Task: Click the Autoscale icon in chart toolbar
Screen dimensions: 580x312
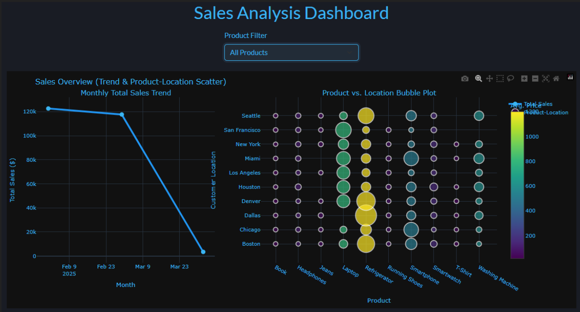Action: click(x=546, y=79)
